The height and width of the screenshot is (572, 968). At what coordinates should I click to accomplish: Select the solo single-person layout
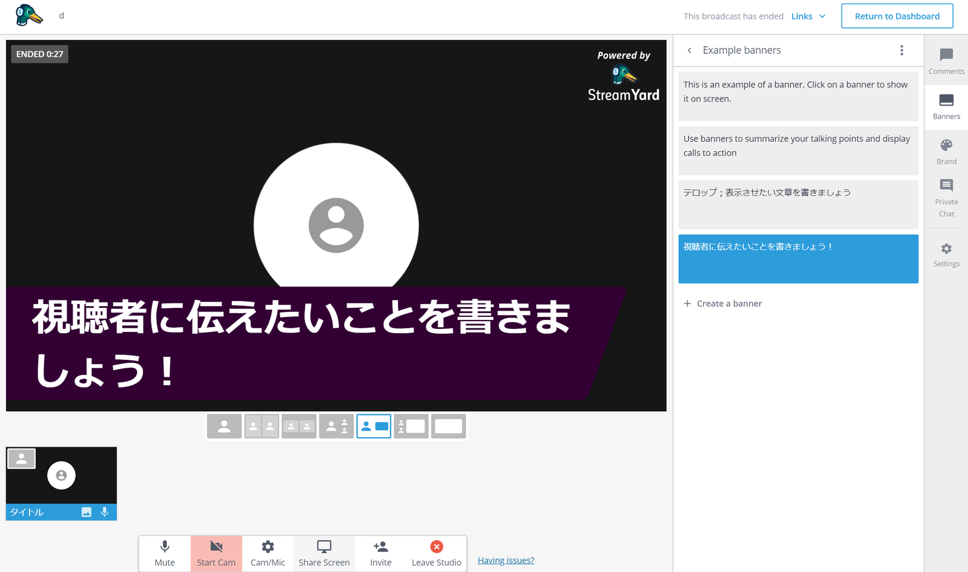pyautogui.click(x=224, y=426)
